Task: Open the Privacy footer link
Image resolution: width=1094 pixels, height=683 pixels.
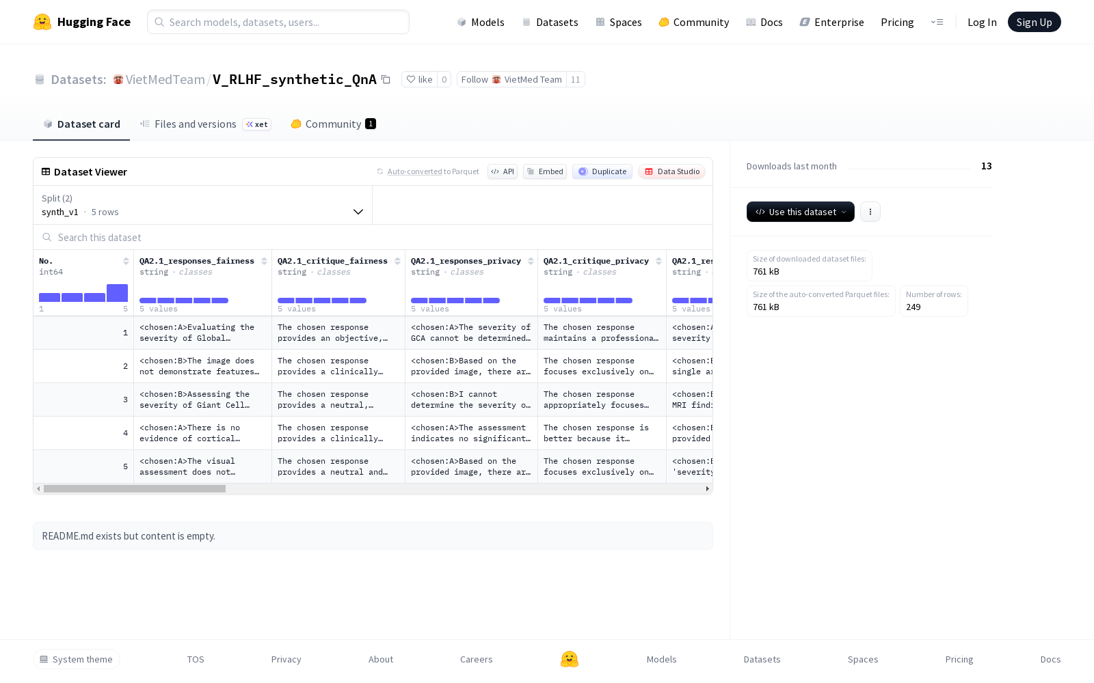Action: (x=286, y=659)
